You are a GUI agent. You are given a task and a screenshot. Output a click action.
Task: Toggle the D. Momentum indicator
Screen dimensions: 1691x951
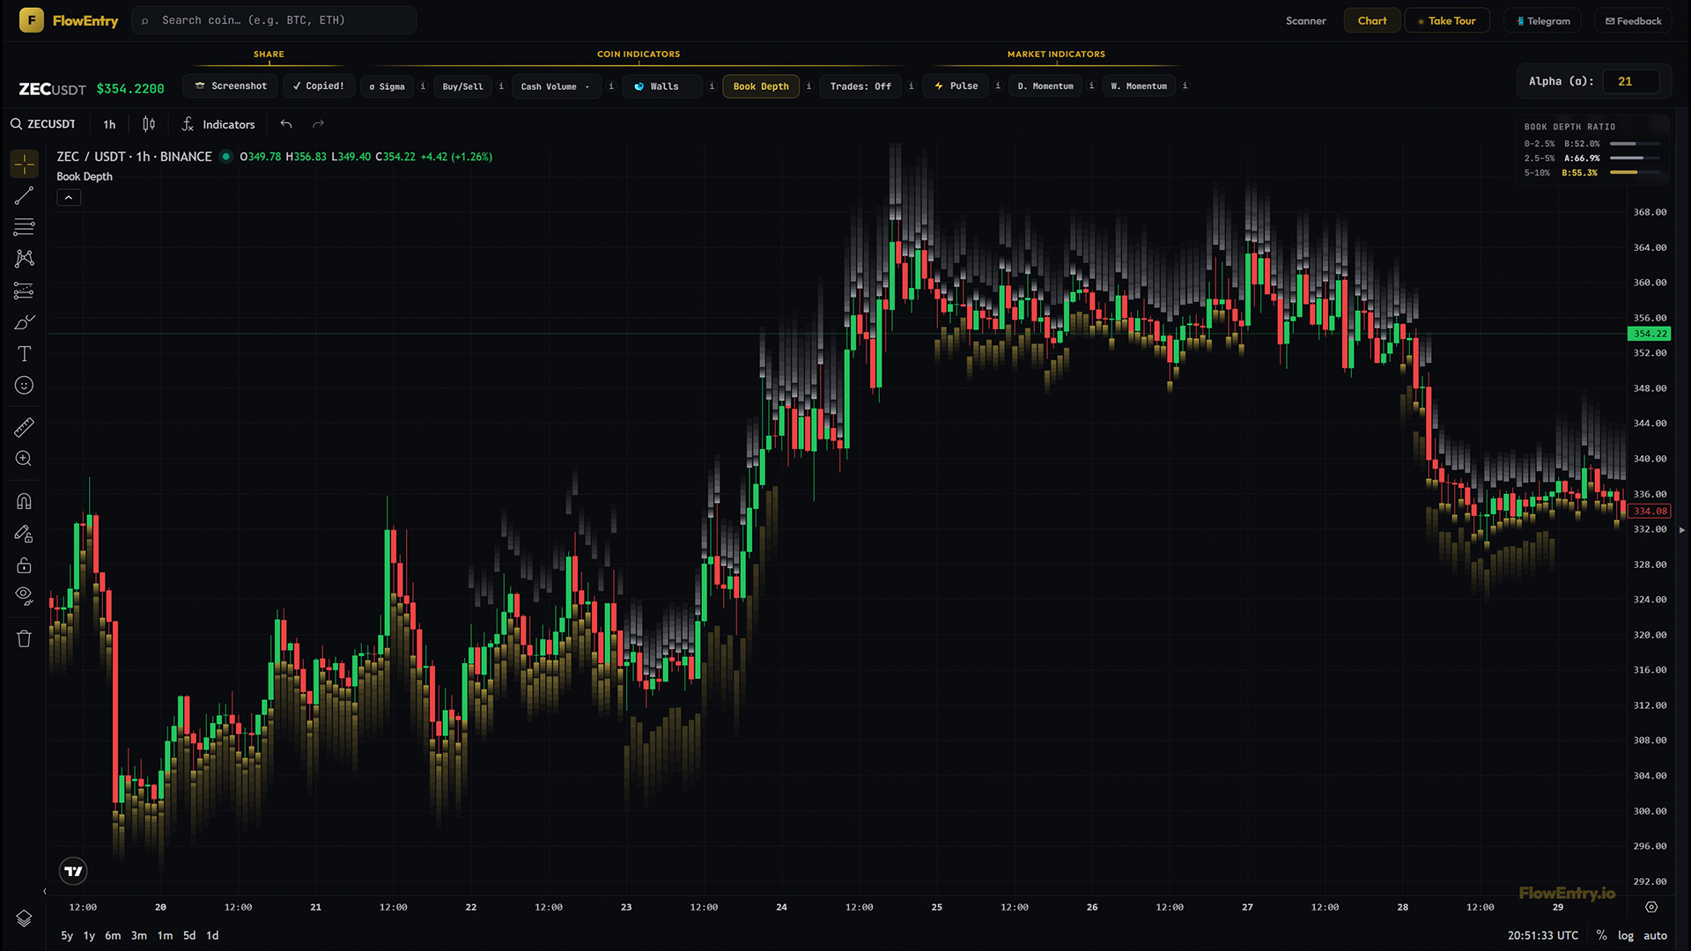(x=1045, y=86)
